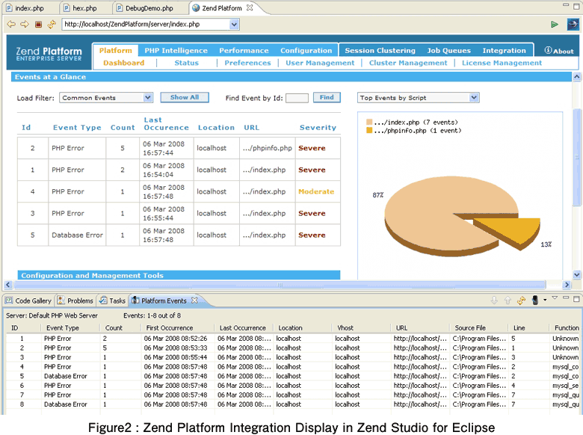Screen dimensions: 583x435
Task: Switch to the DebugDemo.php editor tab
Action: coord(149,7)
